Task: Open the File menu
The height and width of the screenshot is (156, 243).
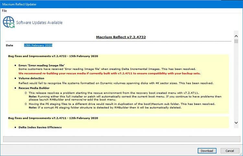Action: [4, 11]
